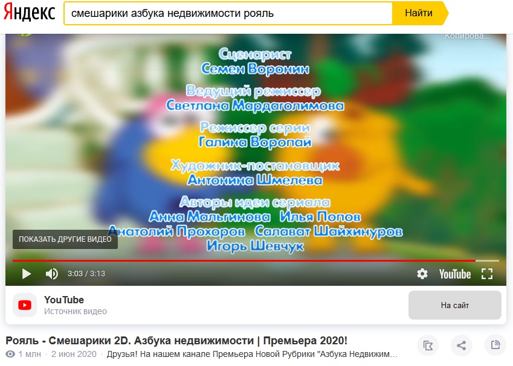This screenshot has height=366, width=513.
Task: Click the eye views icon
Action: click(10, 355)
